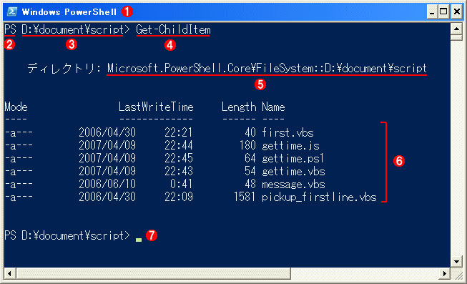Click the first.vbs file name

pyautogui.click(x=287, y=132)
